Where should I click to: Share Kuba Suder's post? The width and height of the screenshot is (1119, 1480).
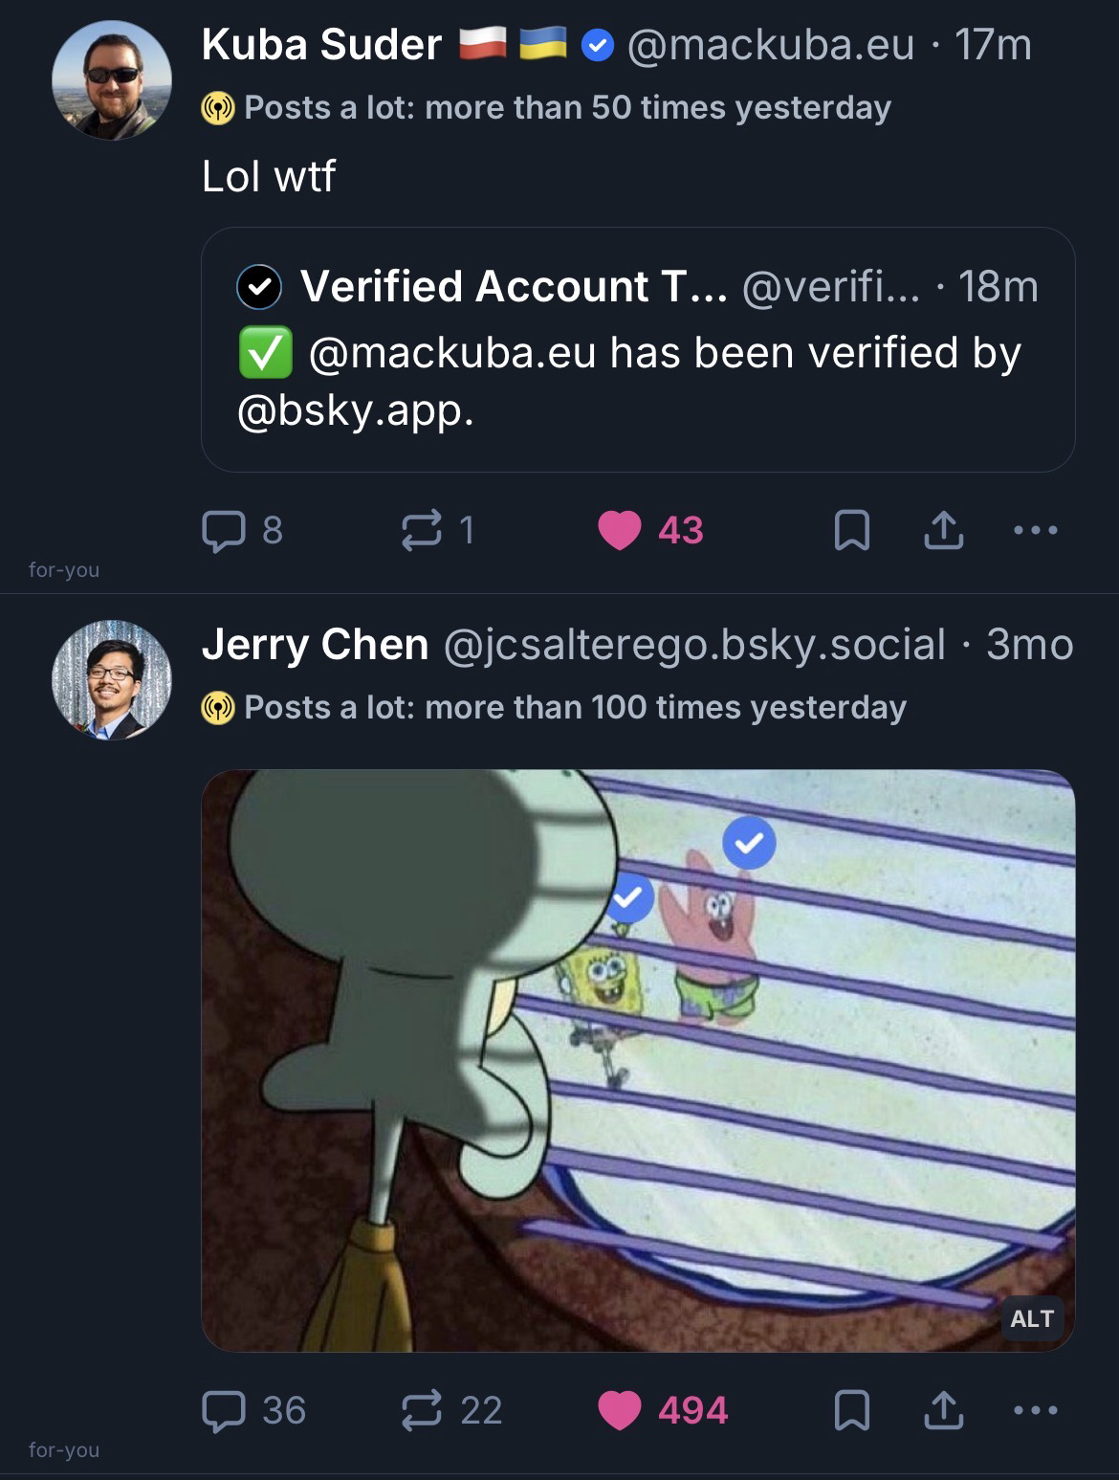click(x=943, y=530)
